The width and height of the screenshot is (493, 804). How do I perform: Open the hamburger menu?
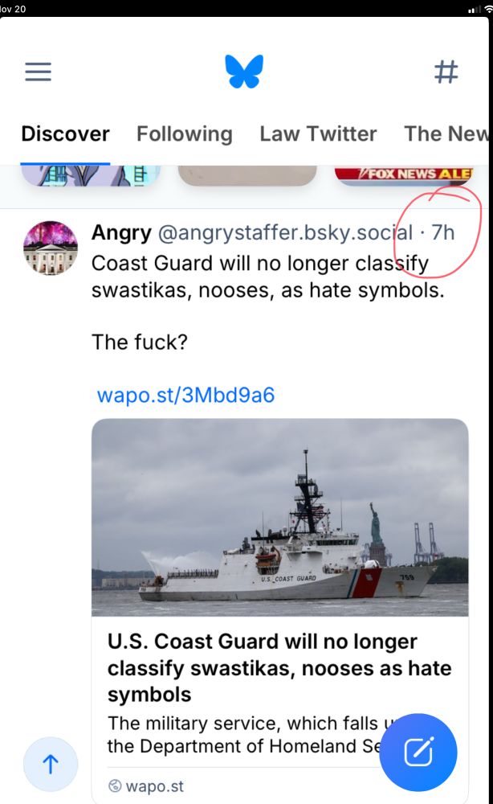[39, 72]
